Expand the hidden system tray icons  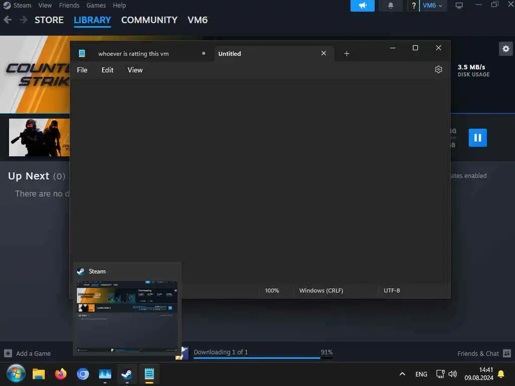(x=402, y=374)
